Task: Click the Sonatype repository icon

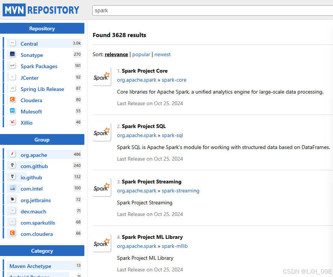Action: (12, 54)
